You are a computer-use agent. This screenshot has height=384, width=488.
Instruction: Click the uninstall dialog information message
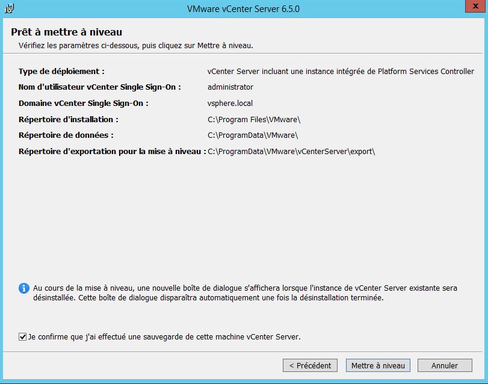tap(245, 293)
